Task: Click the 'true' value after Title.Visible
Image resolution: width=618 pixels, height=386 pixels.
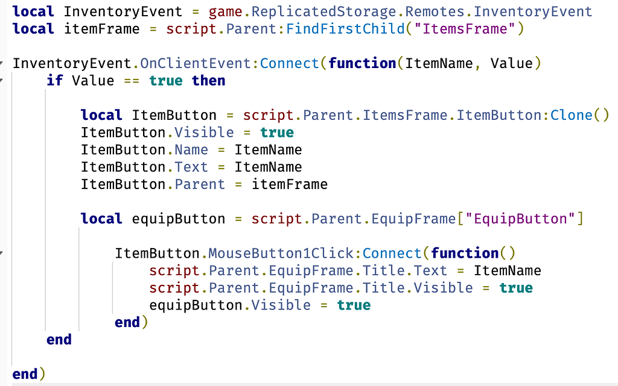Action: point(516,288)
